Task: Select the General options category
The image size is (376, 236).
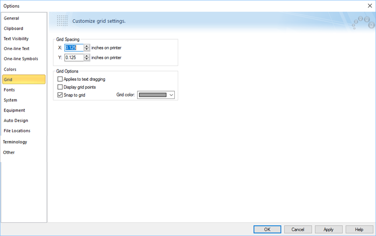Action: [x=12, y=18]
